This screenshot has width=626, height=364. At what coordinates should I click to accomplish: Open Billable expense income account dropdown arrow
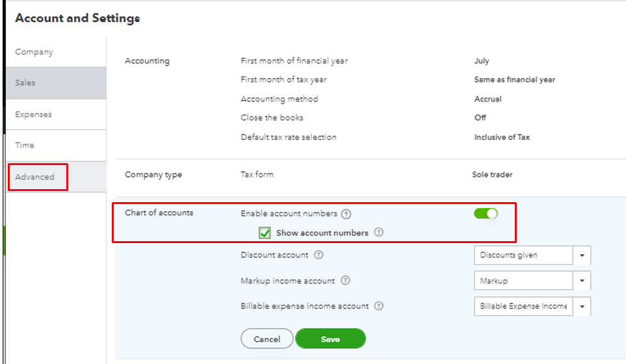click(x=582, y=306)
